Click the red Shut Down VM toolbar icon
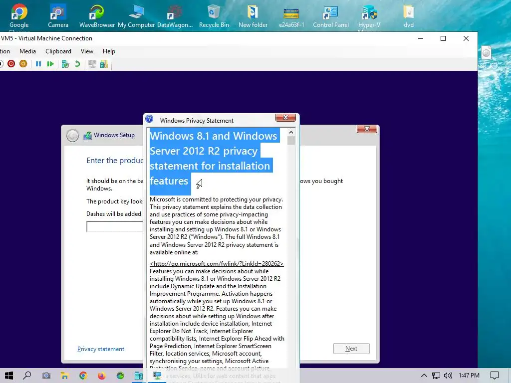Image resolution: width=511 pixels, height=383 pixels. (11, 64)
